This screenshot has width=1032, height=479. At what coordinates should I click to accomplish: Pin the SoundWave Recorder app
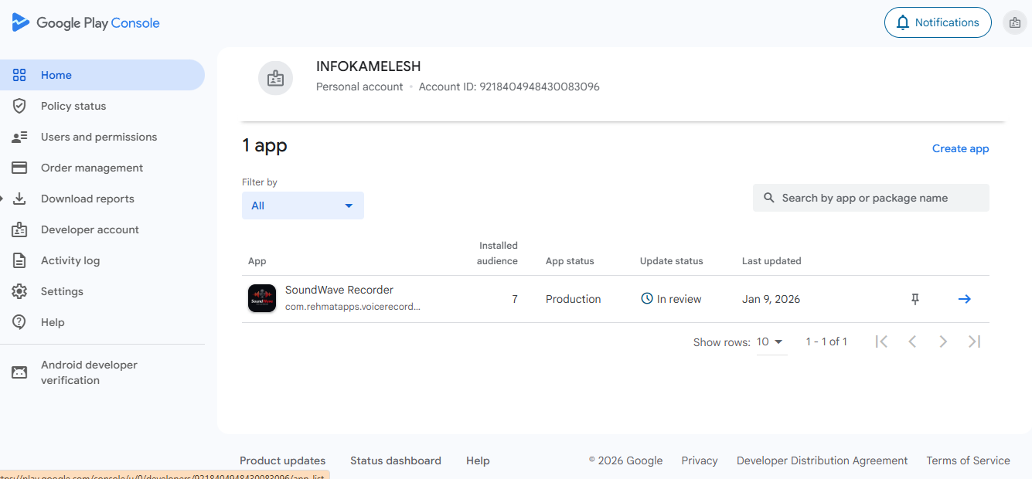click(915, 299)
